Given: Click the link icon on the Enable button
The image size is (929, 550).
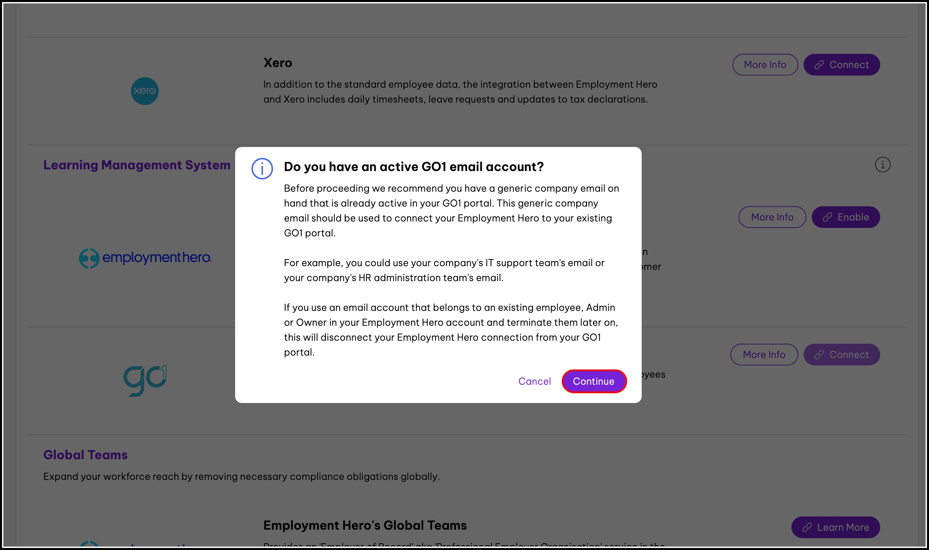Looking at the screenshot, I should click(x=827, y=217).
